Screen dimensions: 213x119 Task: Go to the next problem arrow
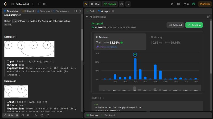[39, 4]
